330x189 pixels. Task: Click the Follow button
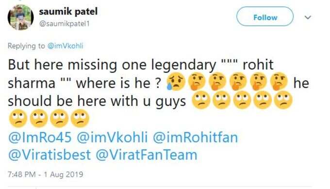(x=265, y=16)
